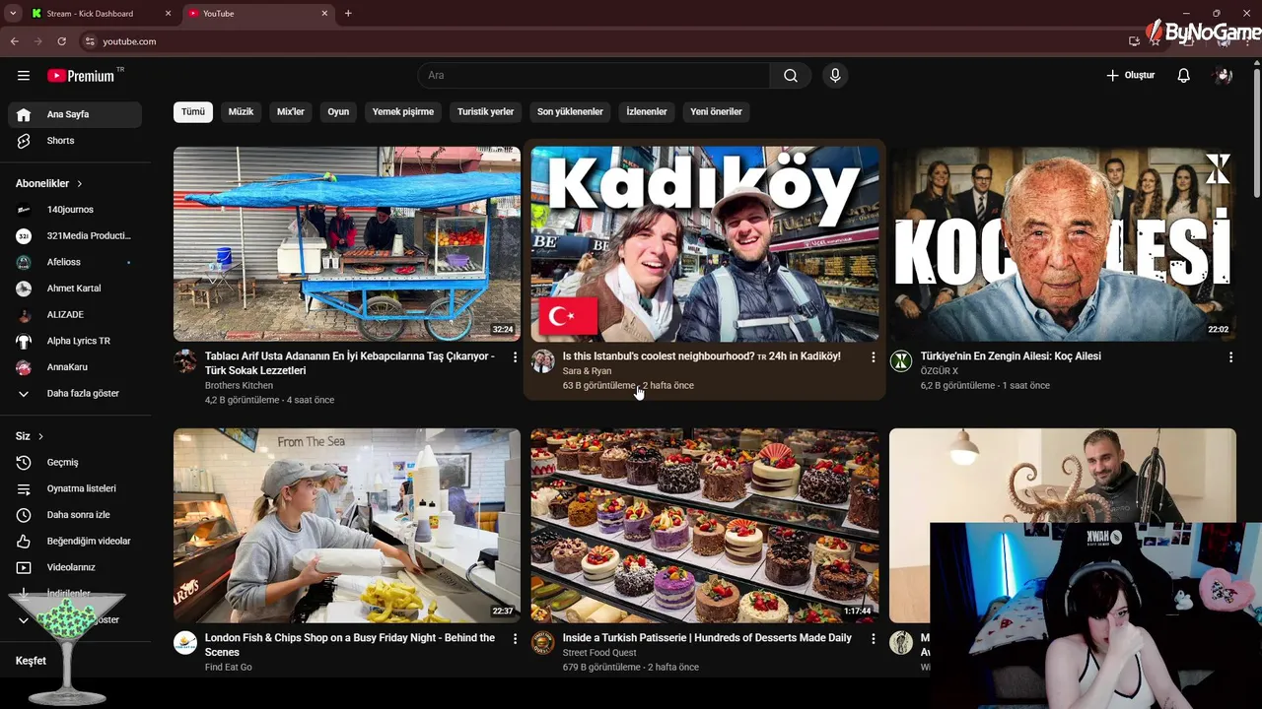The image size is (1262, 709).
Task: Open Videolarınız in the sidebar
Action: (75, 567)
